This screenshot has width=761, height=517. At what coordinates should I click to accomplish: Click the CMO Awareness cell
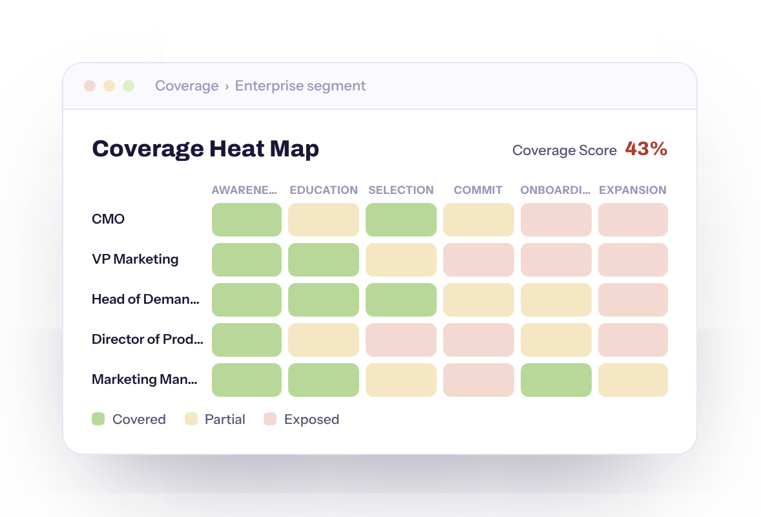(247, 220)
